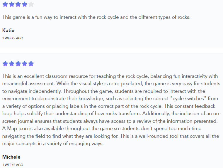Click the first star in Katie's review
Image resolution: width=223 pixels, height=168 pixels.
coord(5,4)
